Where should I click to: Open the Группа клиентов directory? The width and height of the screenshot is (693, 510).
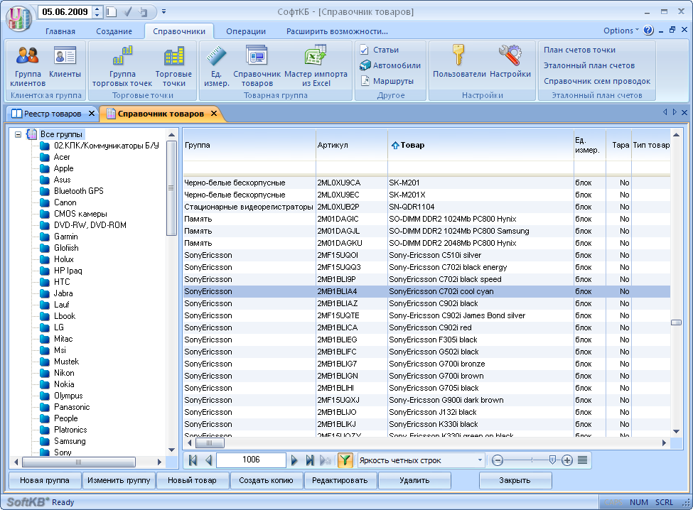pyautogui.click(x=28, y=66)
